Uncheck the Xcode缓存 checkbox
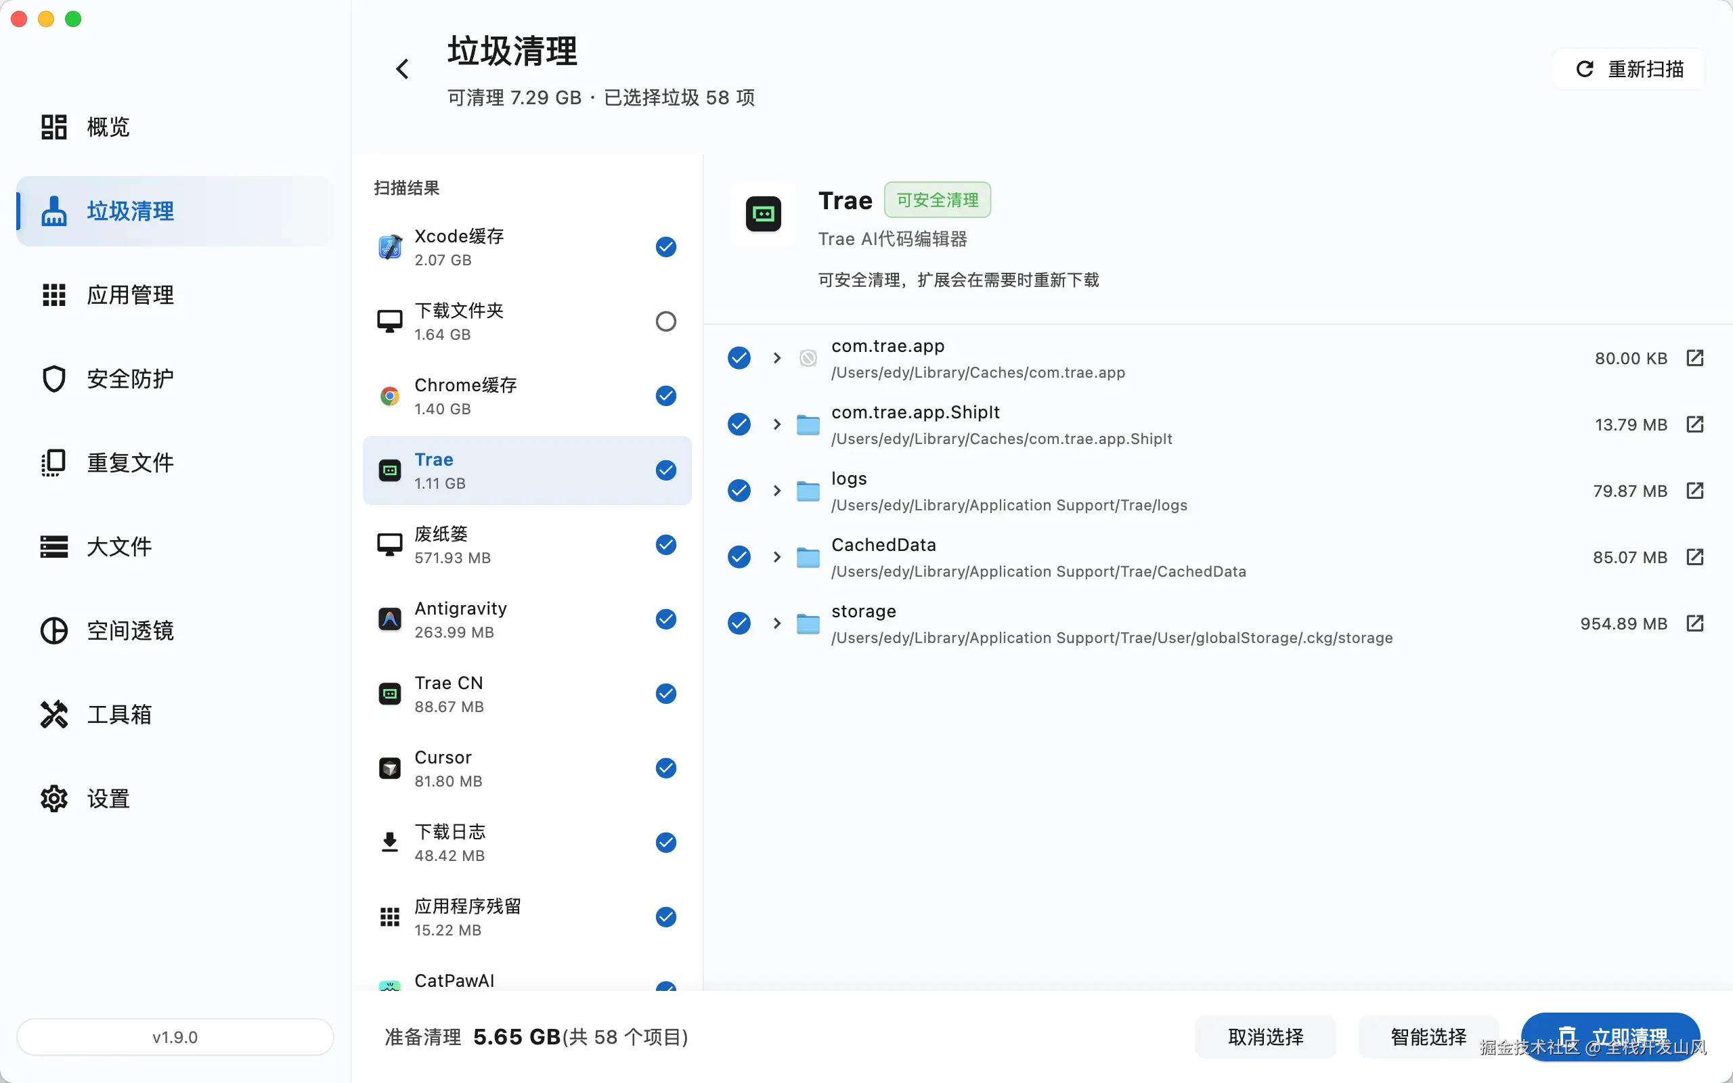Image resolution: width=1733 pixels, height=1083 pixels. (665, 247)
